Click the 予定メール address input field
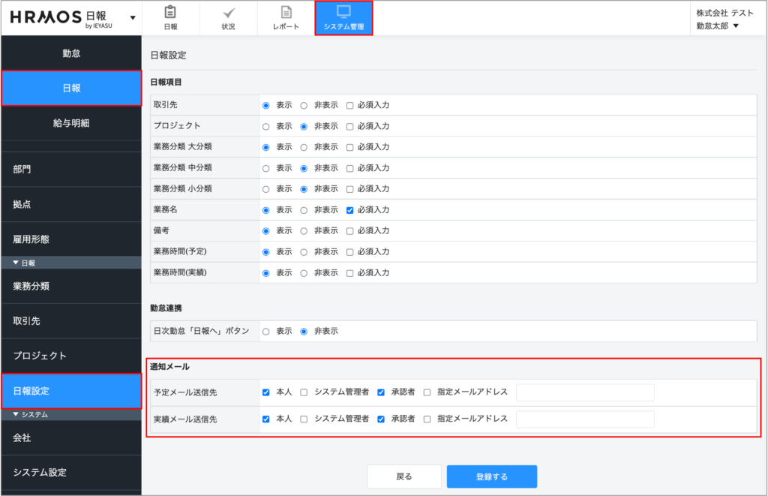 point(585,392)
